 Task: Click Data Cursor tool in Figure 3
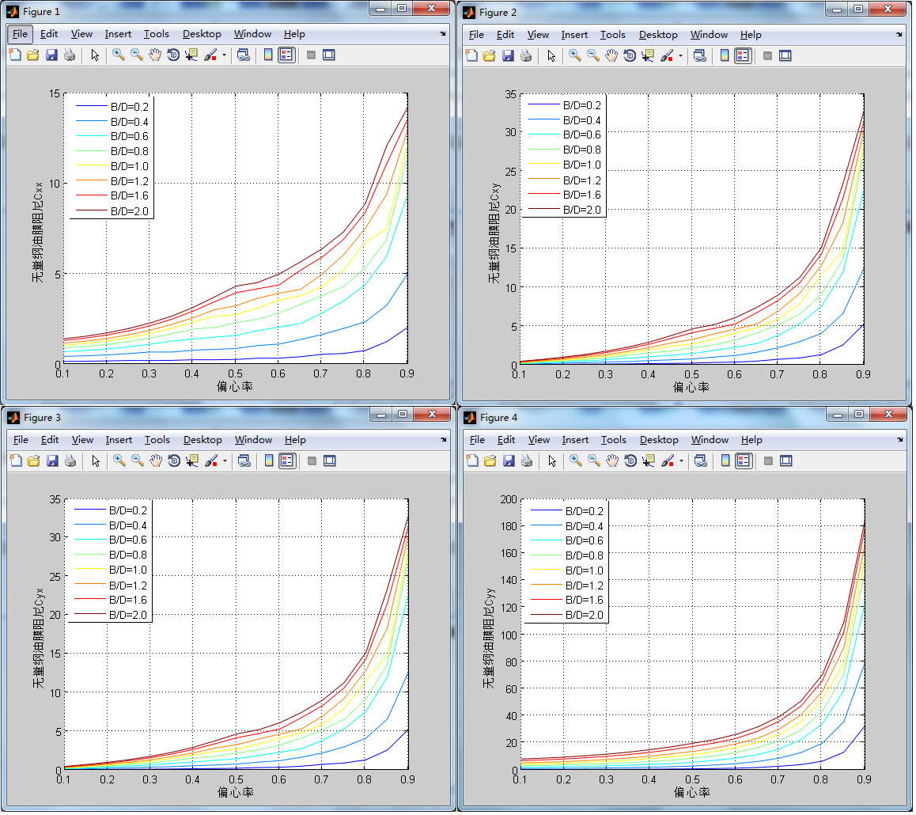pyautogui.click(x=191, y=461)
